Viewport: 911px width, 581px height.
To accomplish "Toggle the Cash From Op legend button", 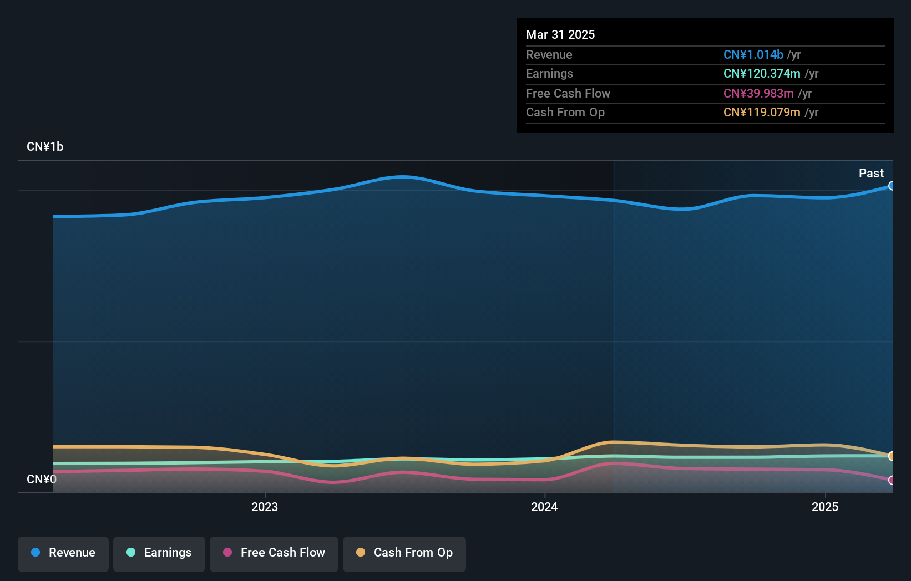I will [x=404, y=554].
